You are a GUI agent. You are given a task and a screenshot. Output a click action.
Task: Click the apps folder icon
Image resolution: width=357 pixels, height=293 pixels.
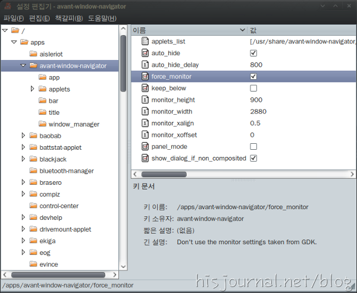pyautogui.click(x=24, y=42)
